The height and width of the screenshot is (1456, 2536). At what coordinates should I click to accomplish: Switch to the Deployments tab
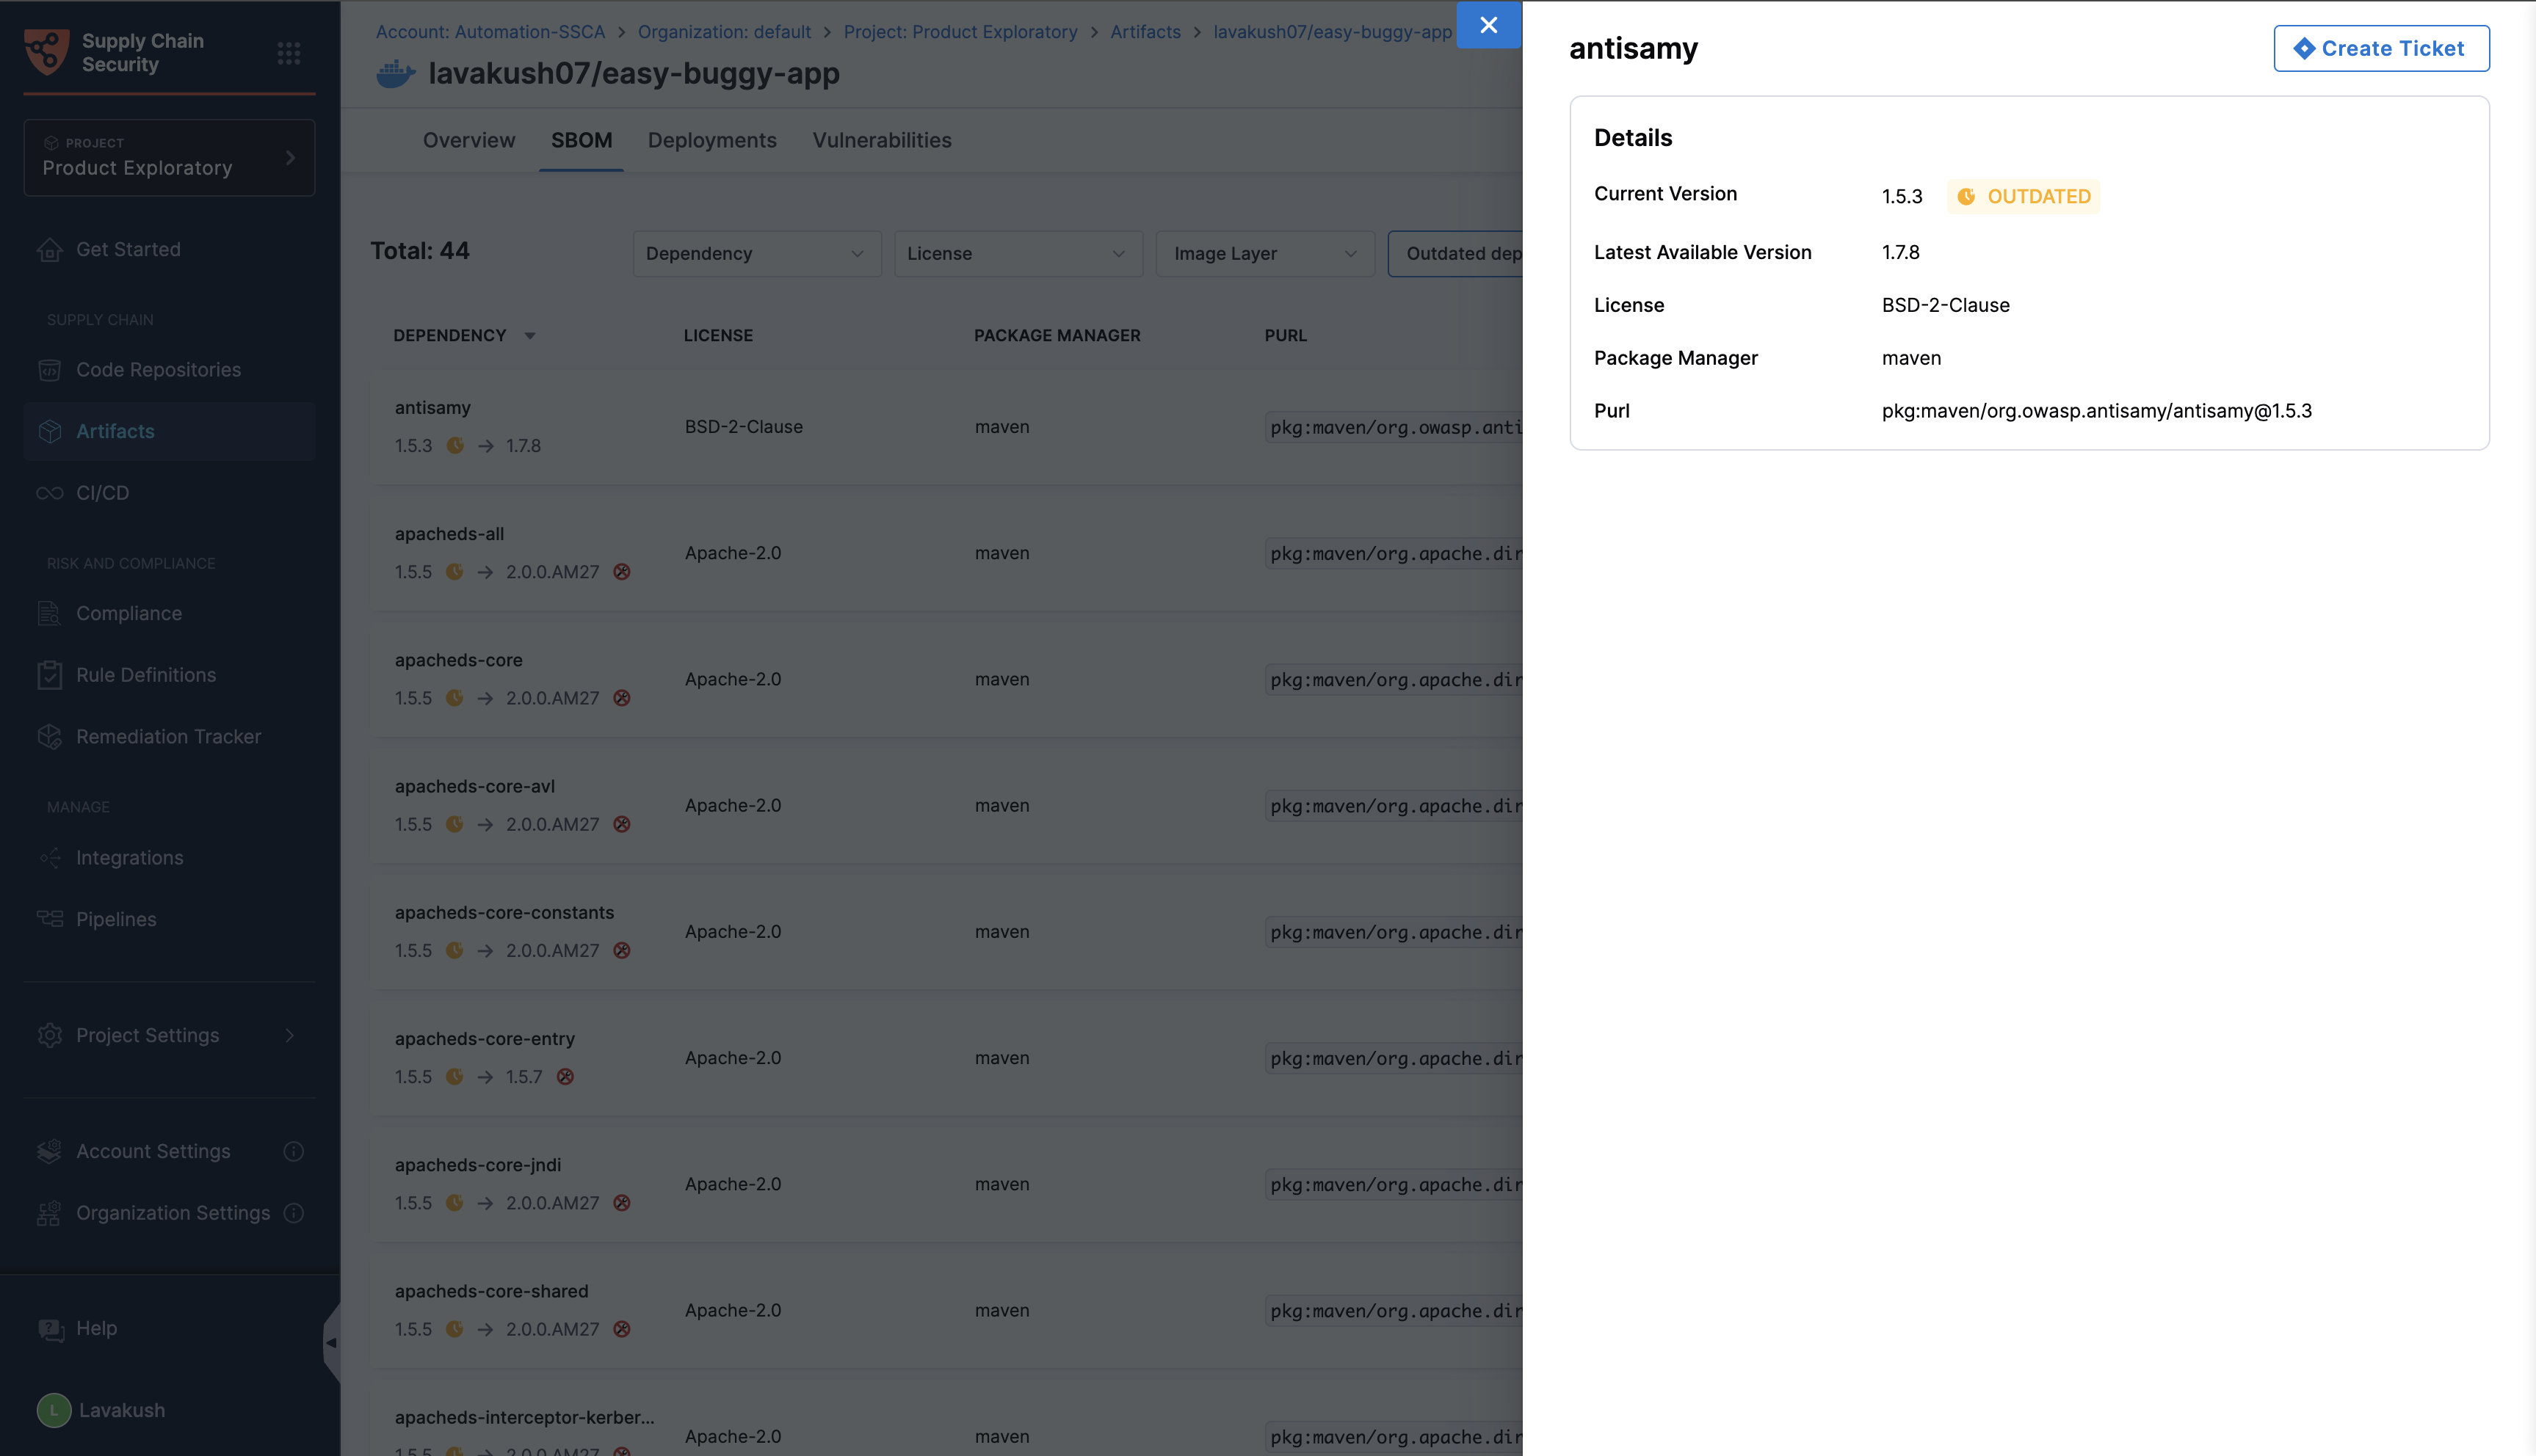coord(711,141)
